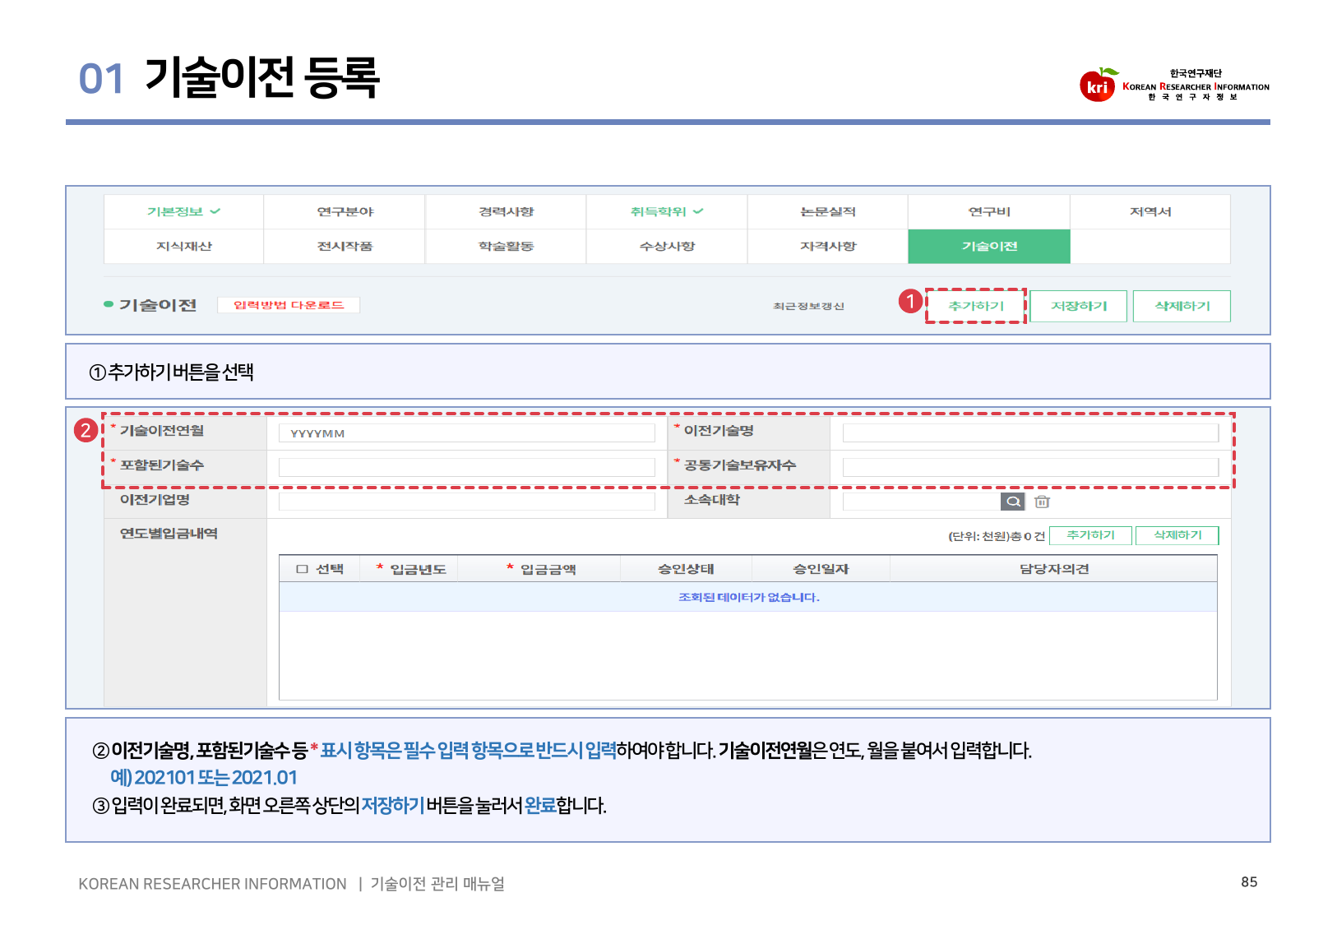This screenshot has height=925, width=1337.
Task: Click the top 삭제하기 button
Action: pos(1182,306)
